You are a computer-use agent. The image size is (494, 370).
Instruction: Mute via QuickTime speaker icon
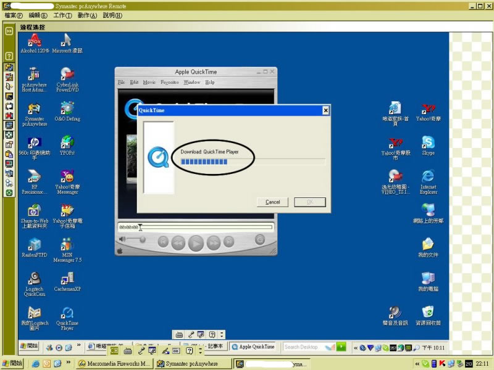[x=122, y=239]
